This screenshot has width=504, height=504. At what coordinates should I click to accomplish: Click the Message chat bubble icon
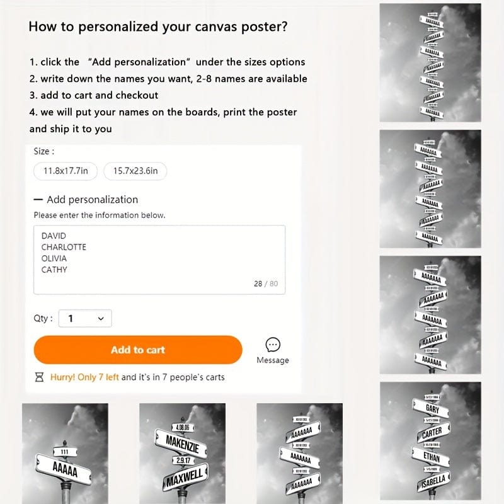pyautogui.click(x=273, y=345)
